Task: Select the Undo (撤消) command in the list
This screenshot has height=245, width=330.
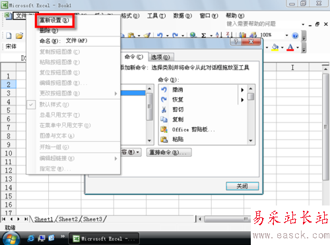Action: tap(178, 90)
